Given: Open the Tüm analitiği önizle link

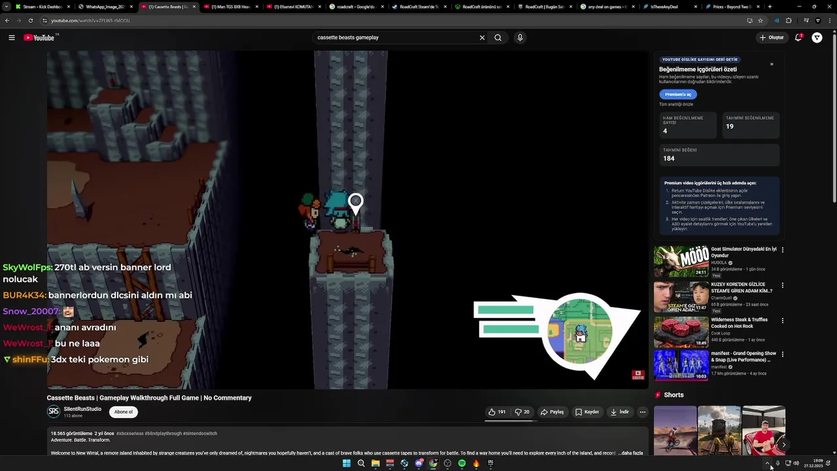Looking at the screenshot, I should tap(676, 104).
